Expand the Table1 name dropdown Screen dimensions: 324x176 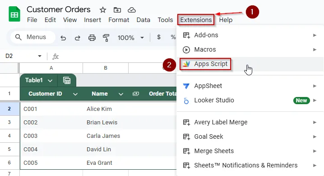[x=50, y=81]
